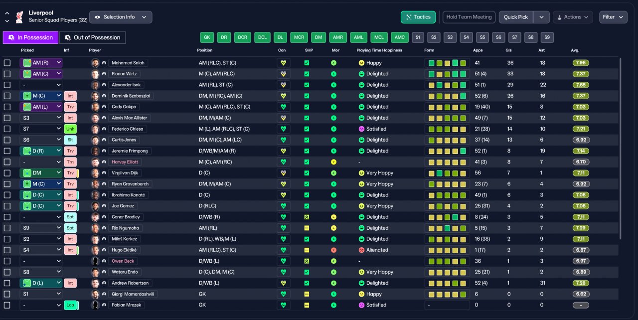Check the box beside Conor Bradley

pyautogui.click(x=7, y=217)
